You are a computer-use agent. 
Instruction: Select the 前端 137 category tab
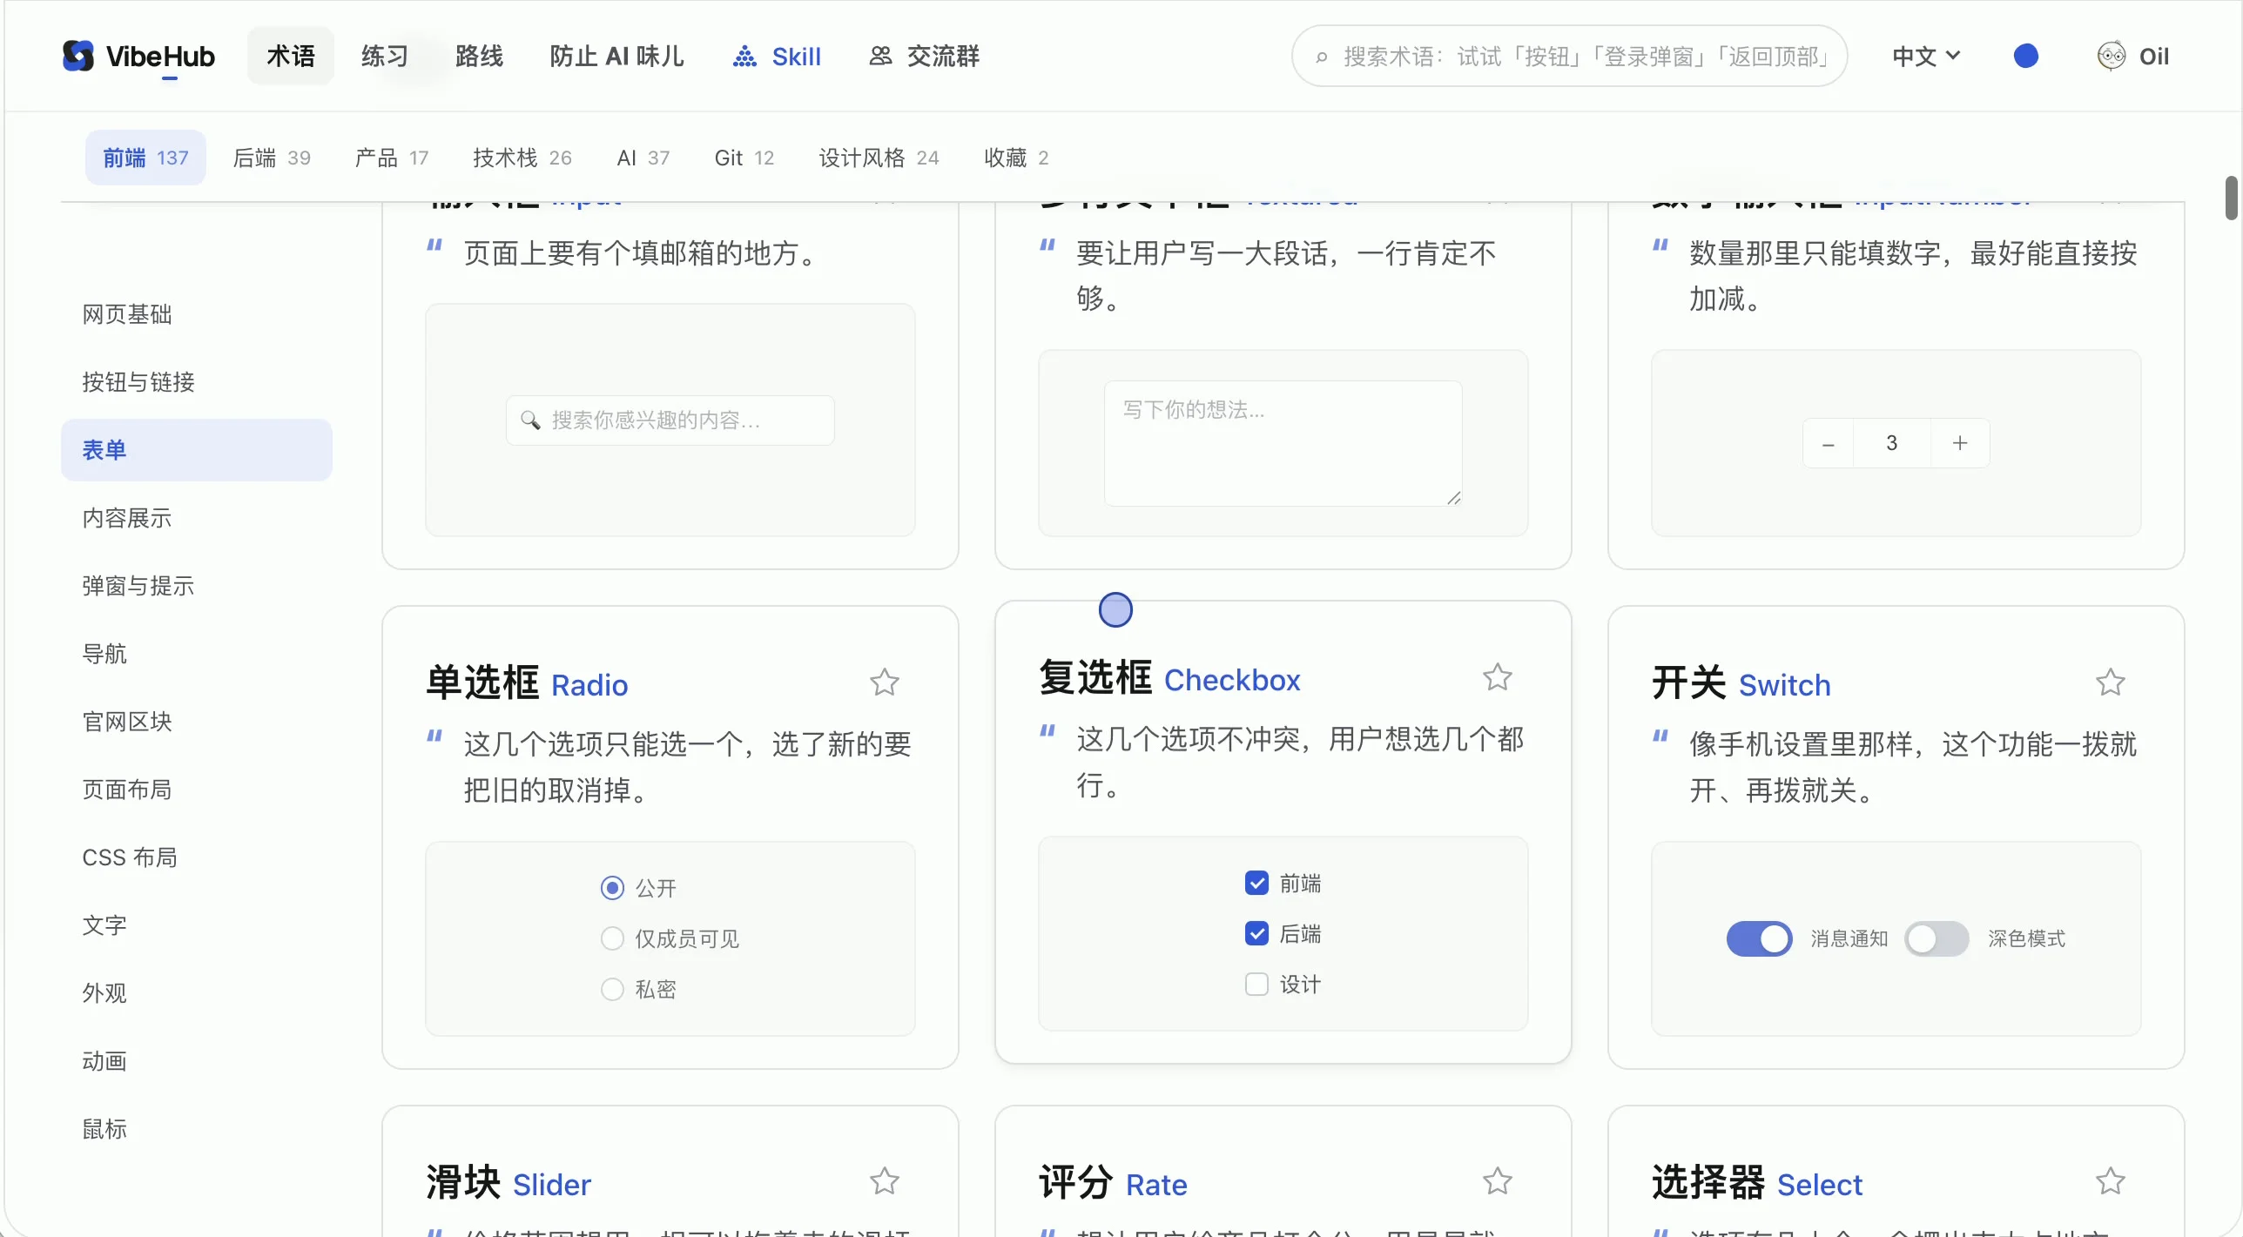(x=145, y=158)
